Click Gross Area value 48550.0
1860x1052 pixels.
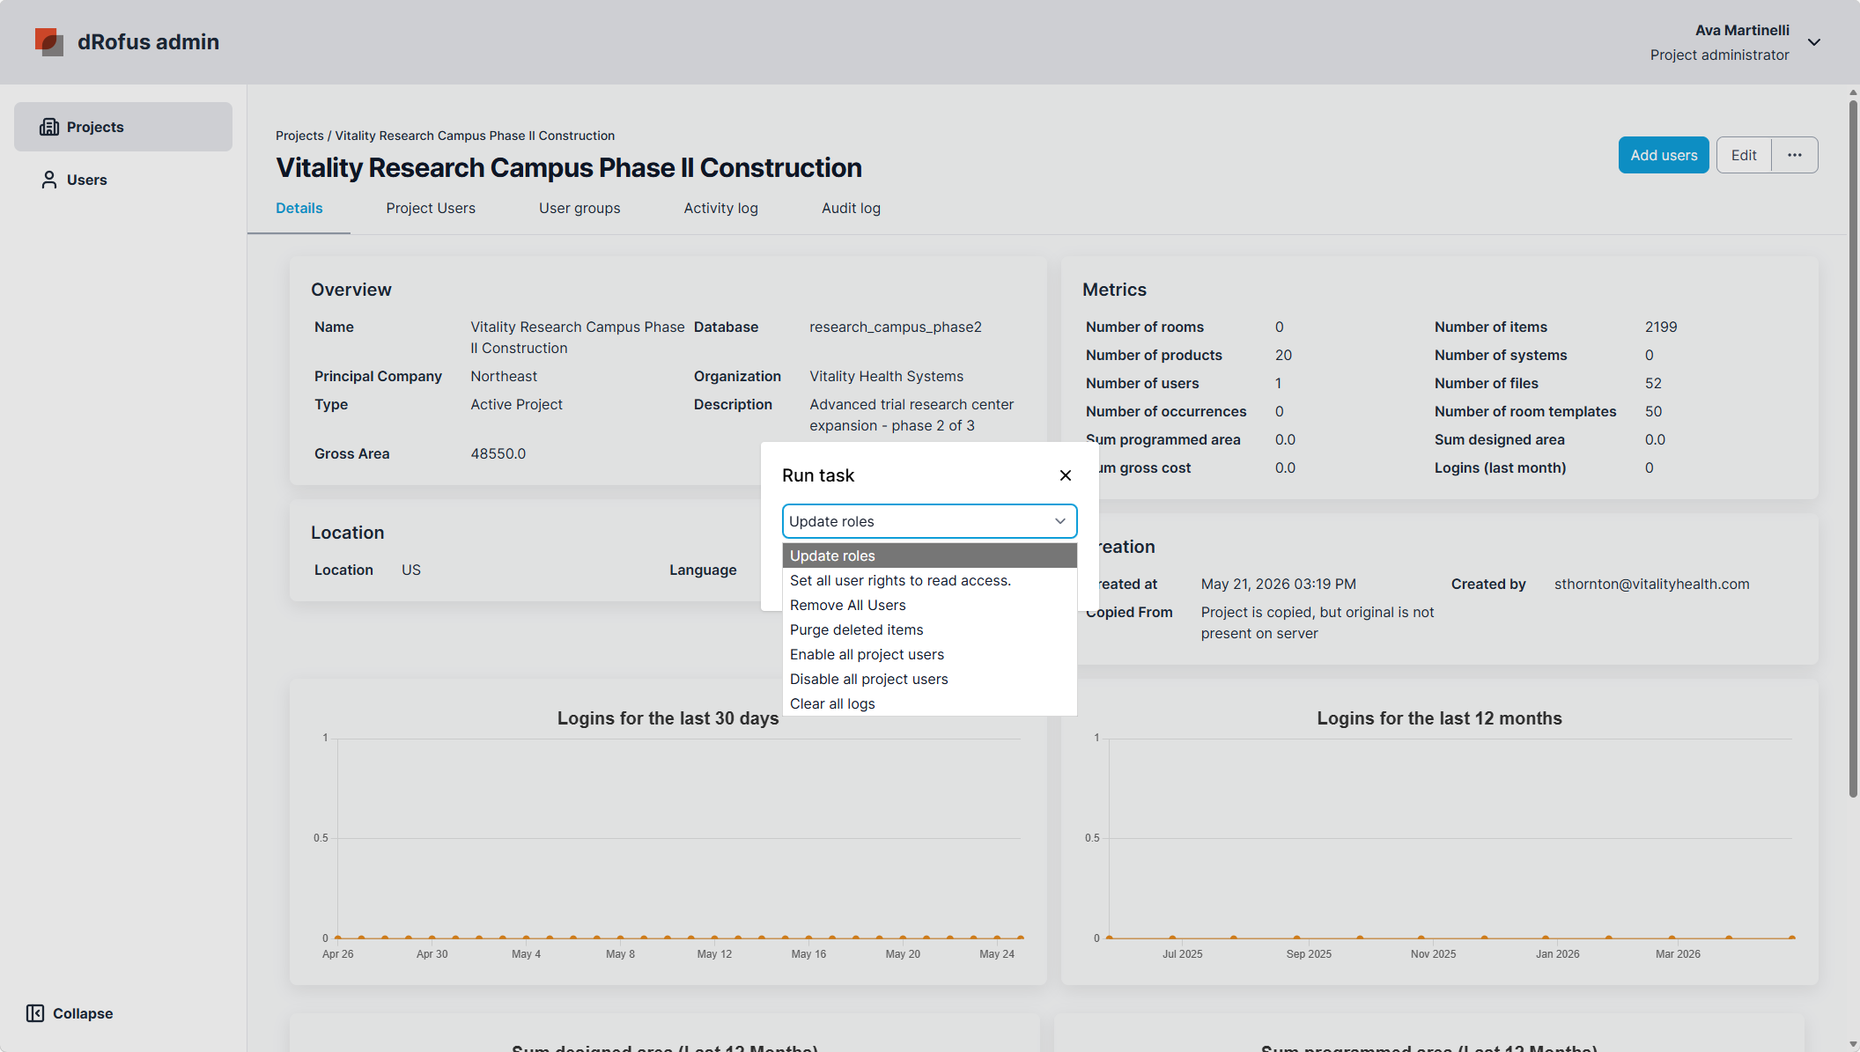(x=498, y=453)
